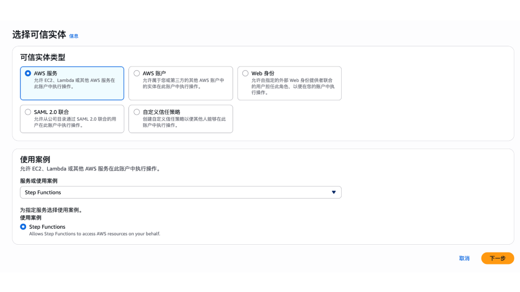Choose the AWS 账户 trusted entity option
Image resolution: width=520 pixels, height=292 pixels.
pos(137,73)
